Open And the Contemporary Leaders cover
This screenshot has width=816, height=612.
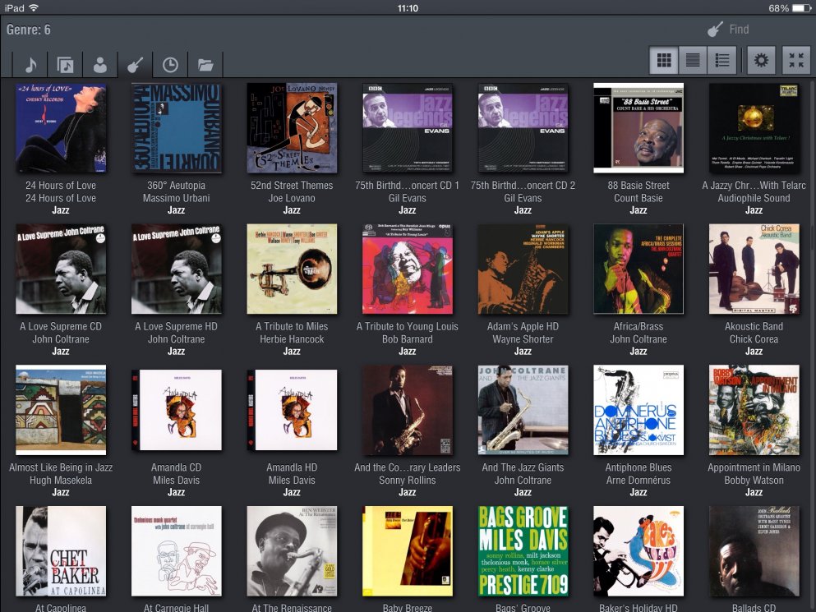408,410
